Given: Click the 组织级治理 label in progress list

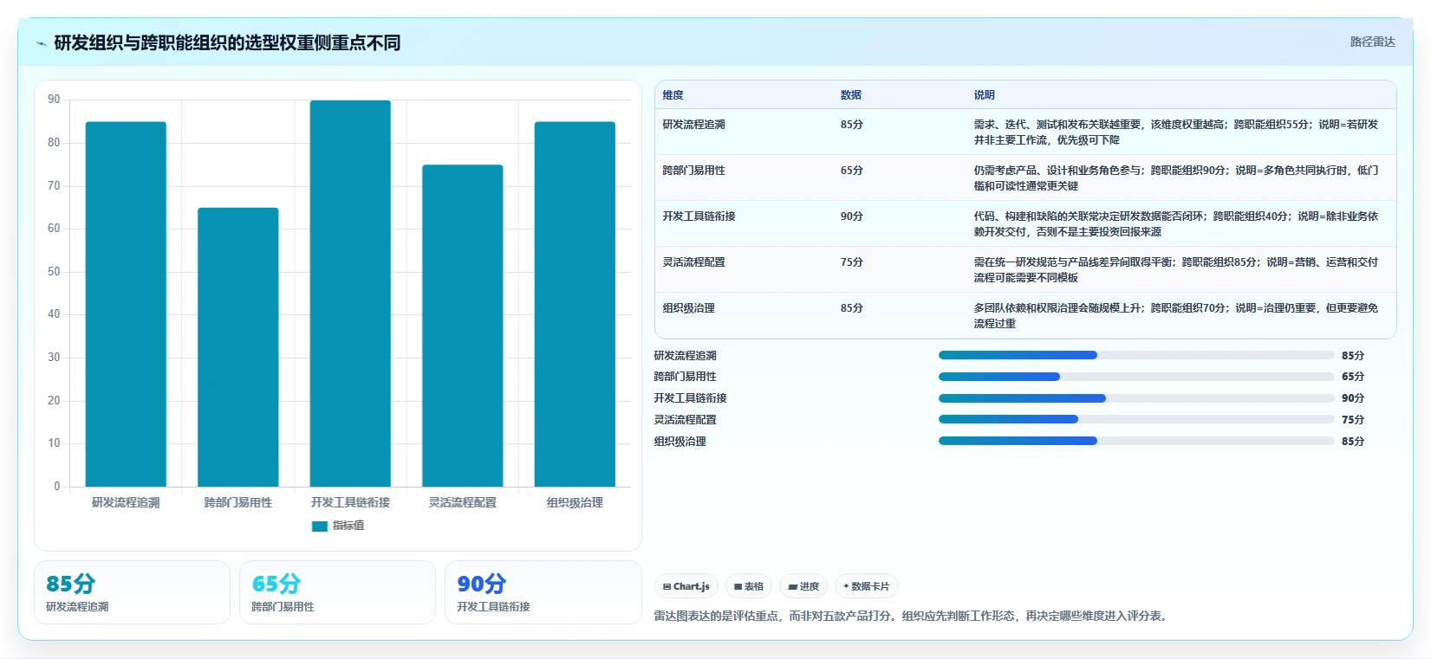Looking at the screenshot, I should pyautogui.click(x=680, y=442).
